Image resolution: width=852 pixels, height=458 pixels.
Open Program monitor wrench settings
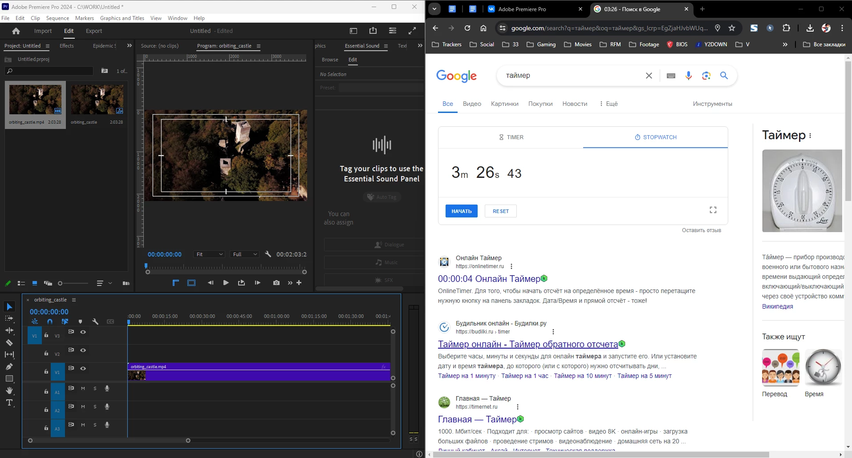click(268, 254)
